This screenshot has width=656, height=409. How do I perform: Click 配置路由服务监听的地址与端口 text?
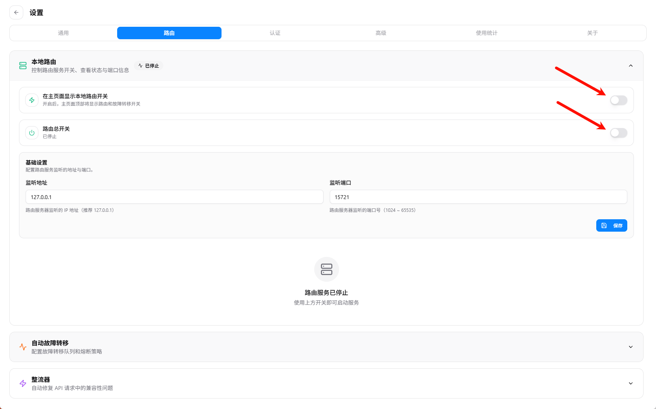[59, 170]
